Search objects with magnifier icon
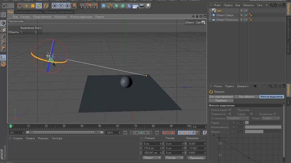This screenshot has width=291, height=163. 271,5
